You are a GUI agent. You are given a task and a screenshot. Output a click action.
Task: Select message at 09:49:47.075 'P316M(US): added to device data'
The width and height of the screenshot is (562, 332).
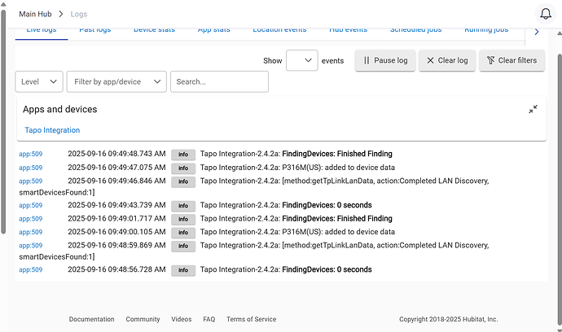point(338,168)
